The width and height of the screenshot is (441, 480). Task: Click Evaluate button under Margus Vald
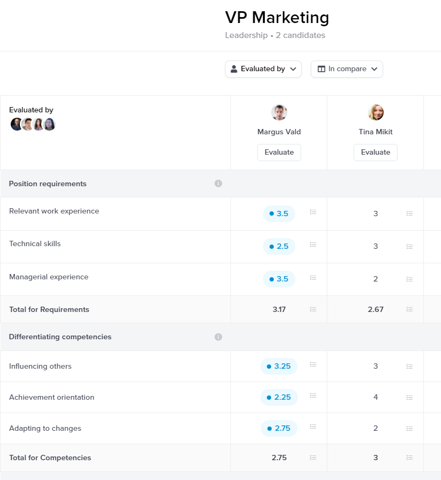tap(279, 153)
